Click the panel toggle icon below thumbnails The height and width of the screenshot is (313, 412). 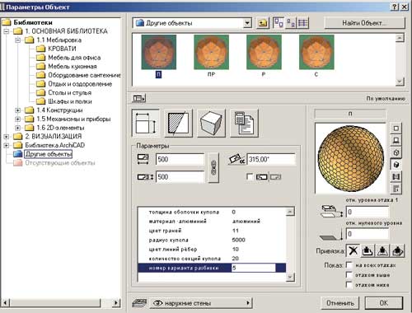139,98
